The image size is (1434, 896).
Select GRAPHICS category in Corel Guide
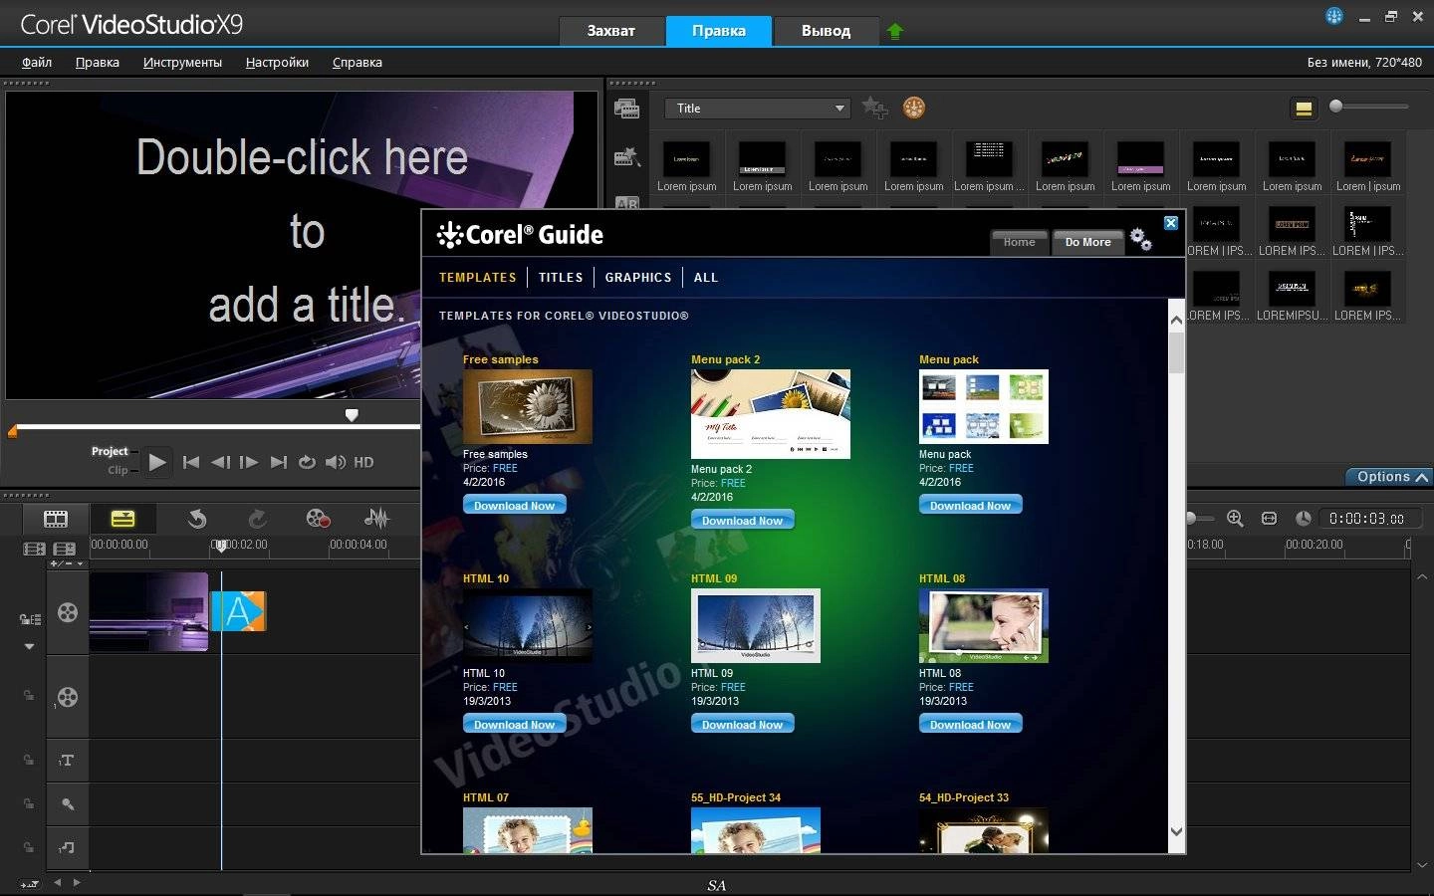coord(638,278)
